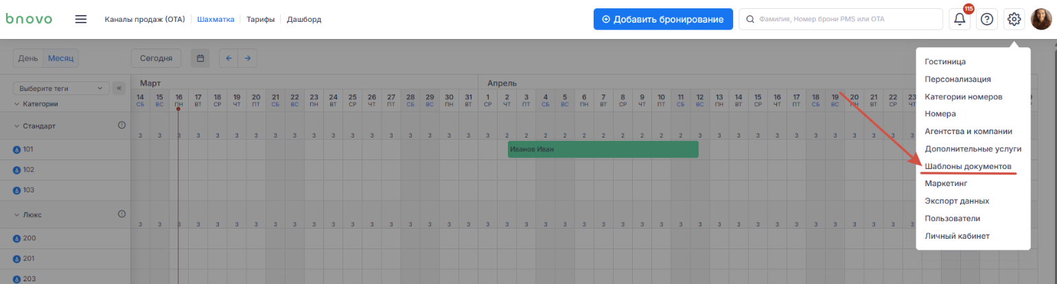Open the Выберите теги dropdown
Viewport: 1057px width, 284px height.
pyautogui.click(x=61, y=88)
